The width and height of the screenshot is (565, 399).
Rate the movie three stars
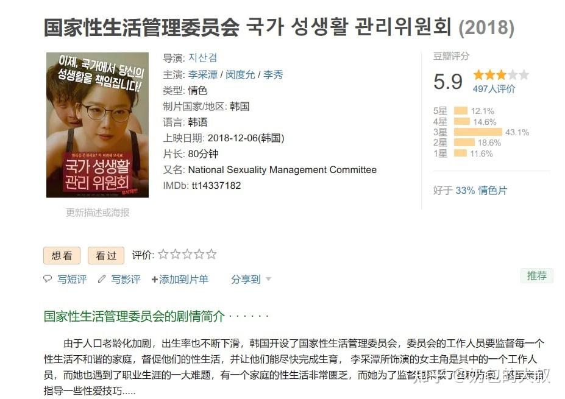tap(187, 254)
